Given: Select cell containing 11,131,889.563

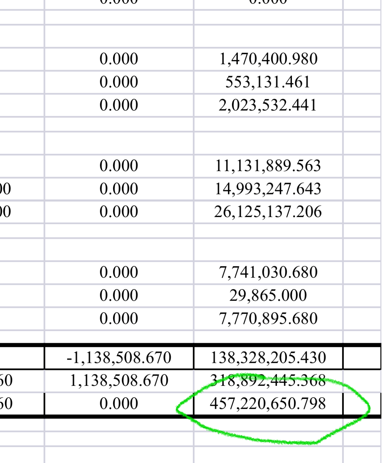Looking at the screenshot, I should coord(268,166).
